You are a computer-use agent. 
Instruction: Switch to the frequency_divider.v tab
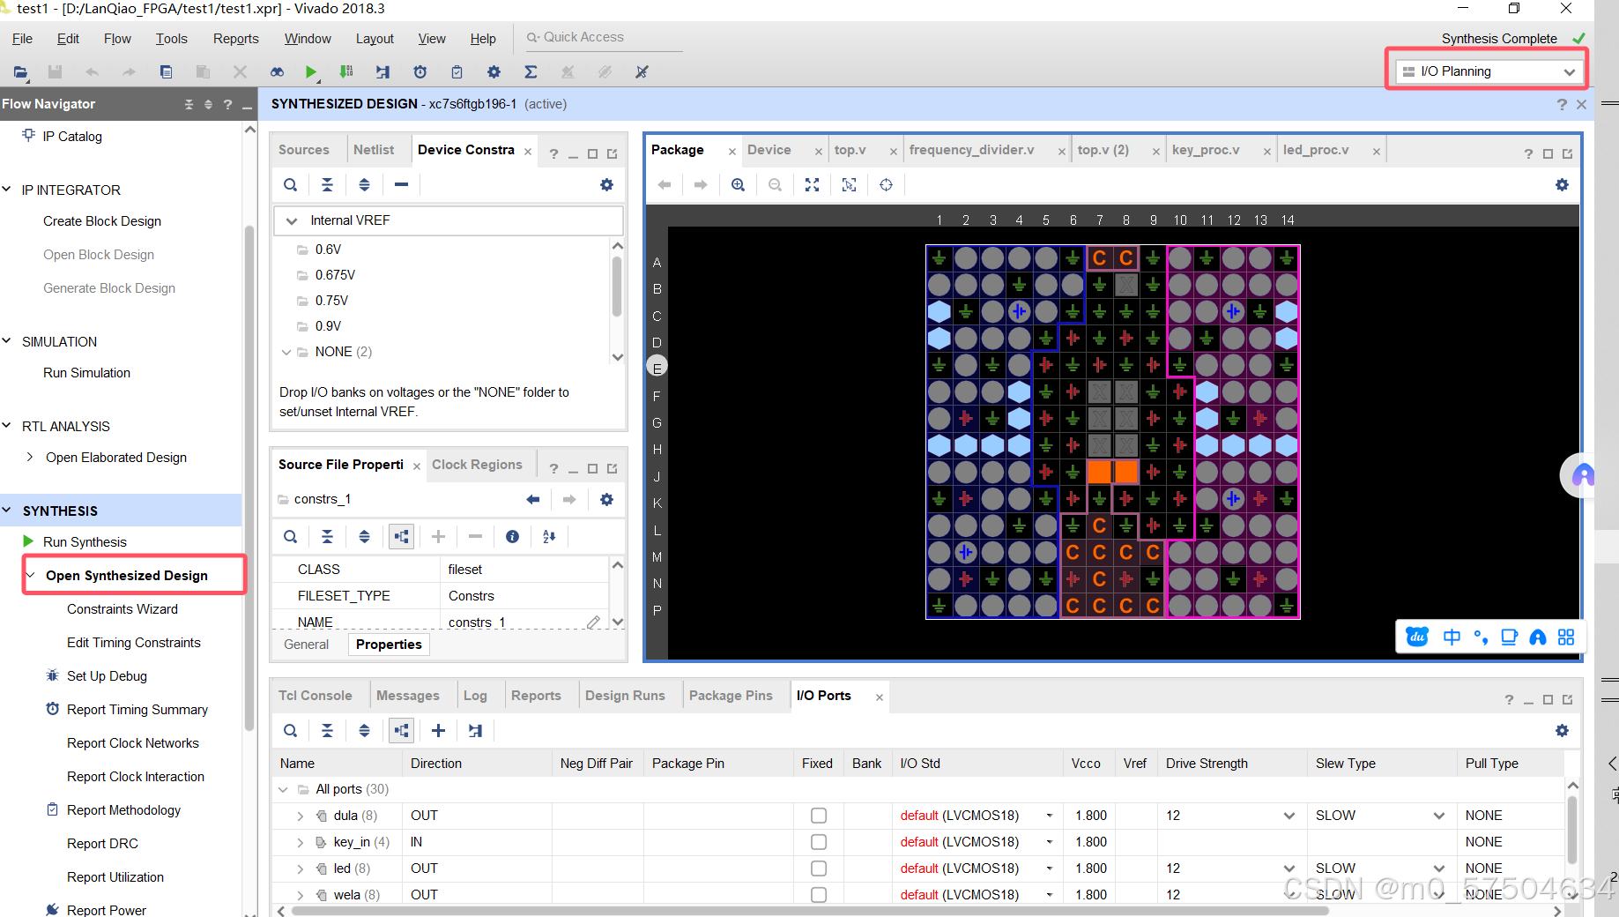[971, 150]
